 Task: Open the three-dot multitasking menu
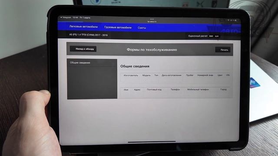click(x=152, y=19)
